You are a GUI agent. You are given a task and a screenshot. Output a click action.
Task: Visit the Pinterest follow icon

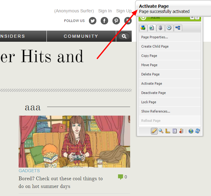coord(116,21)
